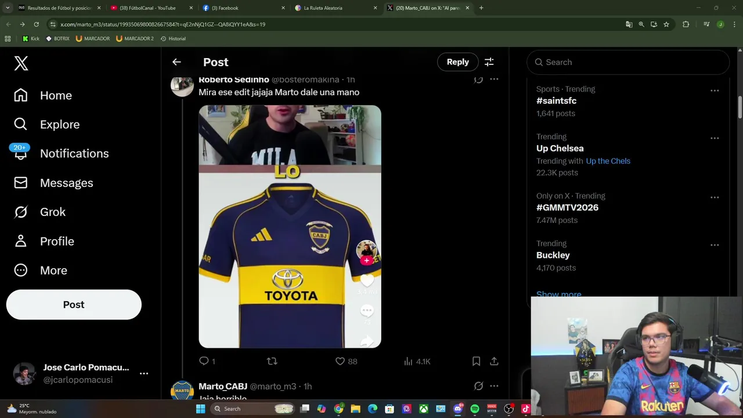Image resolution: width=743 pixels, height=418 pixels.
Task: Open the Up Chelsea trending topic
Action: pyautogui.click(x=560, y=148)
